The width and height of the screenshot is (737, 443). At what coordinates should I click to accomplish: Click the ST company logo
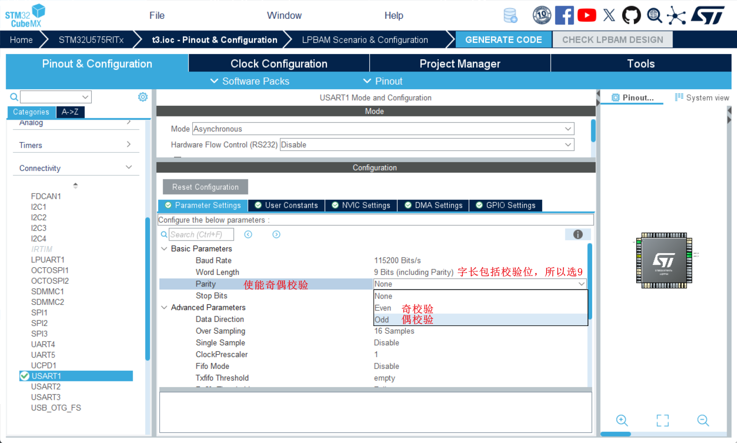[708, 16]
